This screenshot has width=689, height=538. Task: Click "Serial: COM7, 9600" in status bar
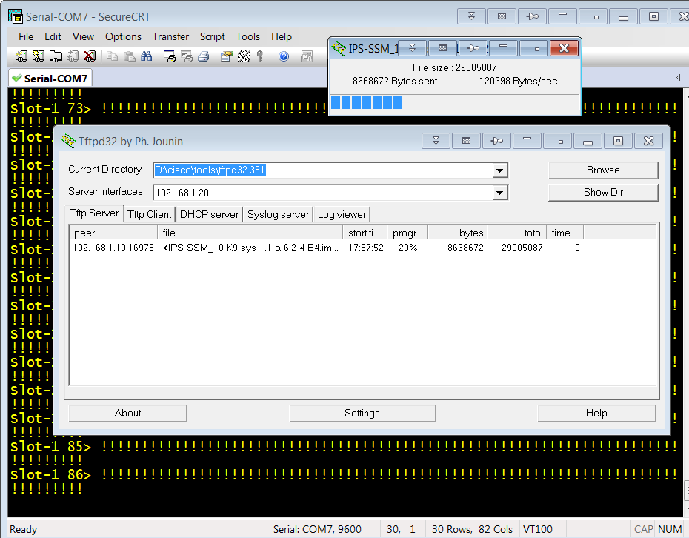[317, 529]
